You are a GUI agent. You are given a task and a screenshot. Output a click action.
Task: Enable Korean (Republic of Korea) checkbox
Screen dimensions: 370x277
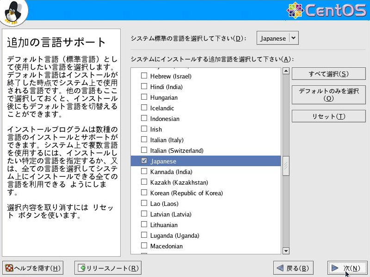coord(144,193)
